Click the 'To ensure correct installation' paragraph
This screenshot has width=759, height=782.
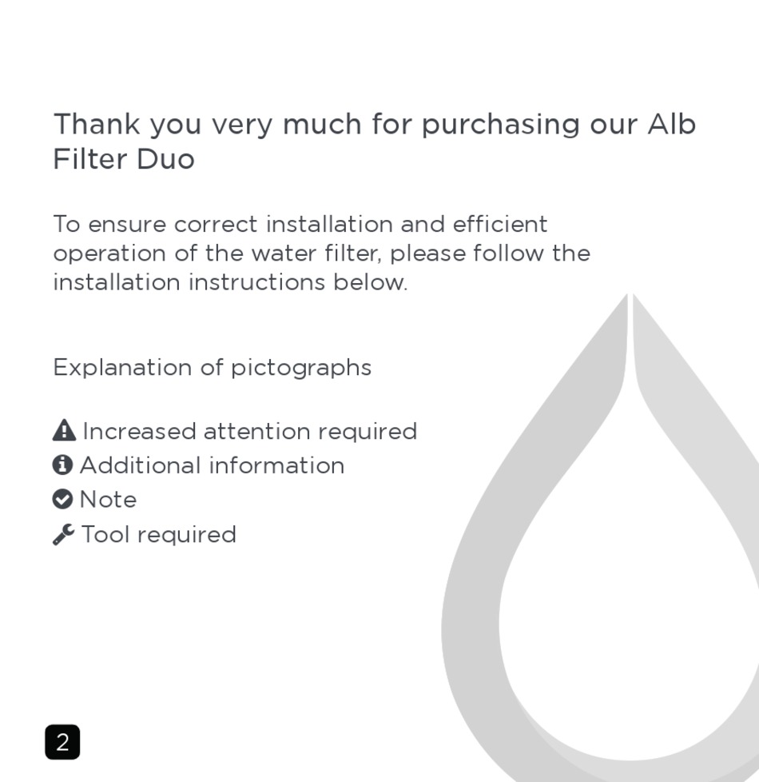(x=321, y=253)
